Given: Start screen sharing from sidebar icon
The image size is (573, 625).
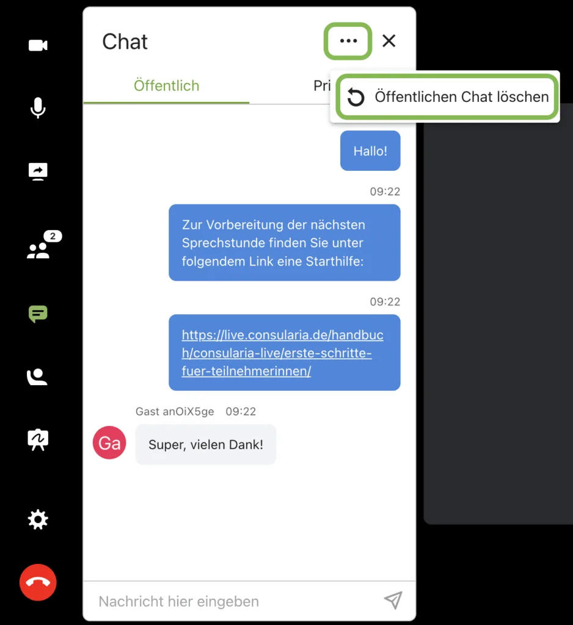Looking at the screenshot, I should [x=38, y=172].
